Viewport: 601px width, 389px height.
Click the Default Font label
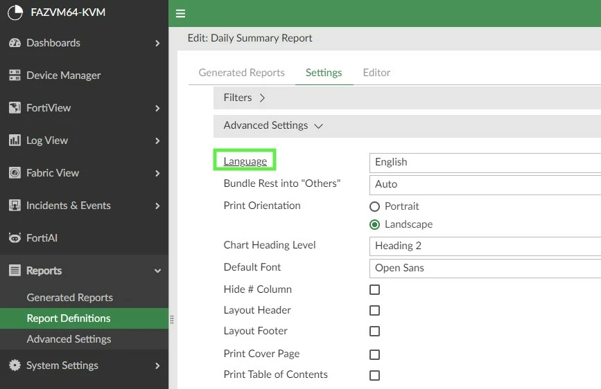[x=252, y=267]
